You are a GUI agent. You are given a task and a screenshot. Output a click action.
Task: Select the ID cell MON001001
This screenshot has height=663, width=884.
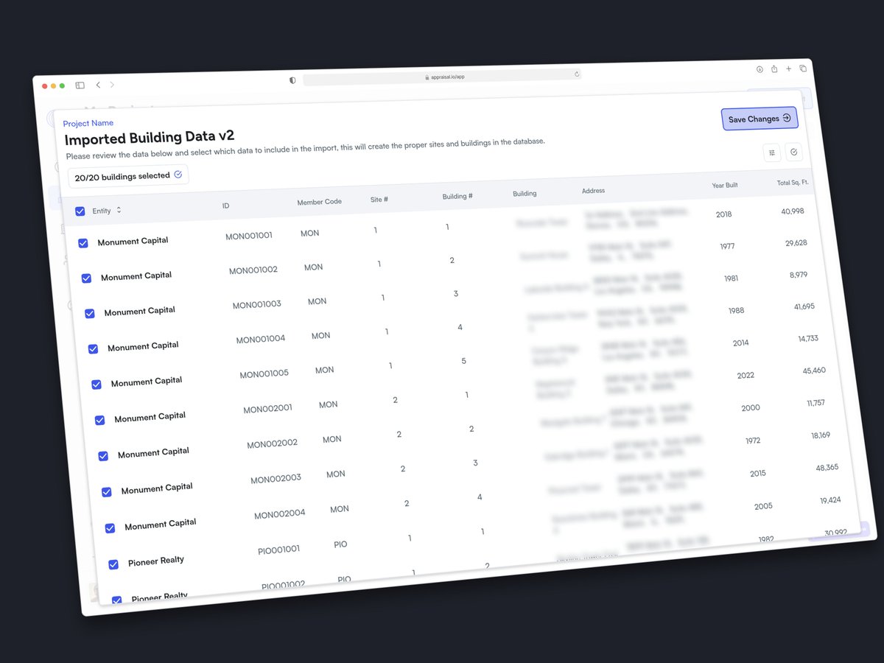coord(249,236)
